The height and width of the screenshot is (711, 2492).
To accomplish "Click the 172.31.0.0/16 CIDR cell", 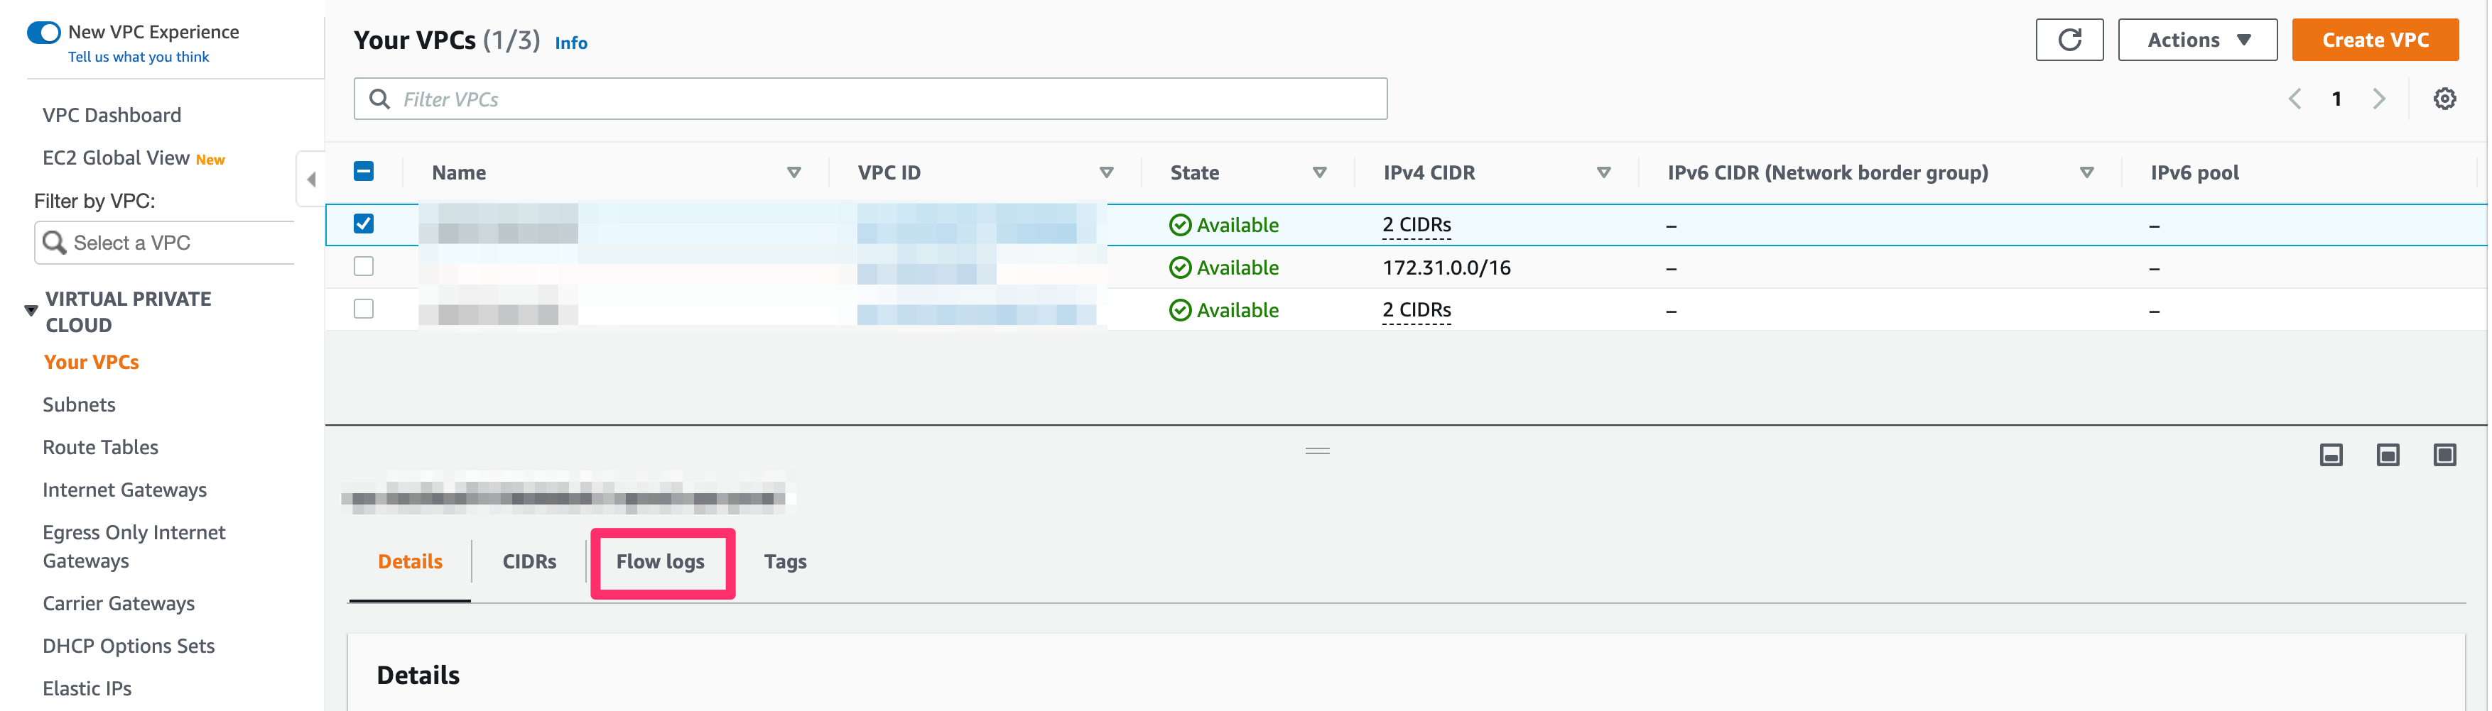I will (1446, 268).
